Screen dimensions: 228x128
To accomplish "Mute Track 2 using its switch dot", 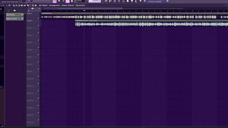I will click(38, 26).
